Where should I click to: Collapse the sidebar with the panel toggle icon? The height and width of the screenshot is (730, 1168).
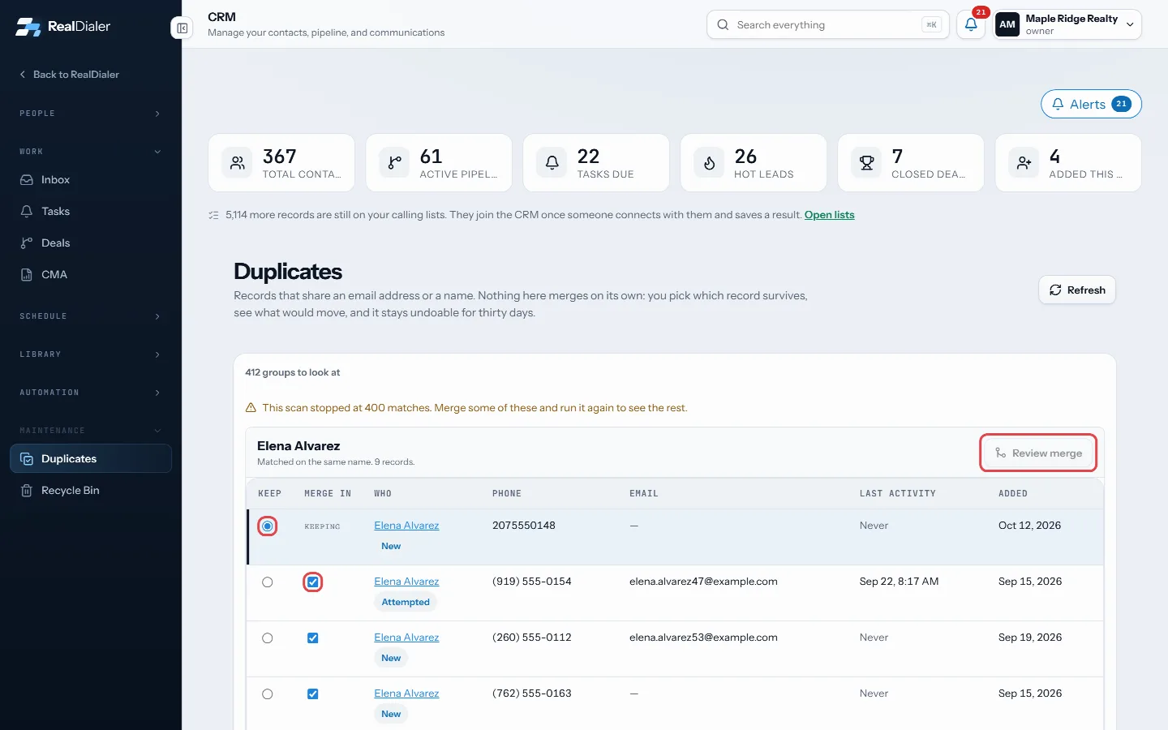point(182,28)
